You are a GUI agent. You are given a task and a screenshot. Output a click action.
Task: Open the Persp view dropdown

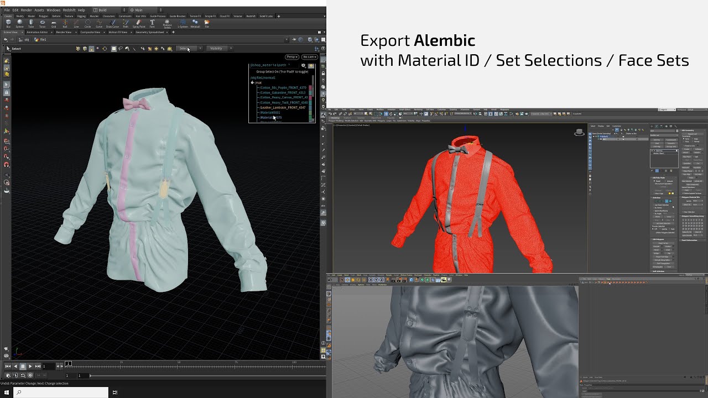pos(292,57)
